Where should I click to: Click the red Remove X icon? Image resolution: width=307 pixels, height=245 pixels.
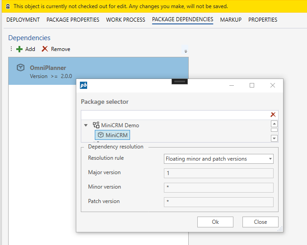coord(45,49)
